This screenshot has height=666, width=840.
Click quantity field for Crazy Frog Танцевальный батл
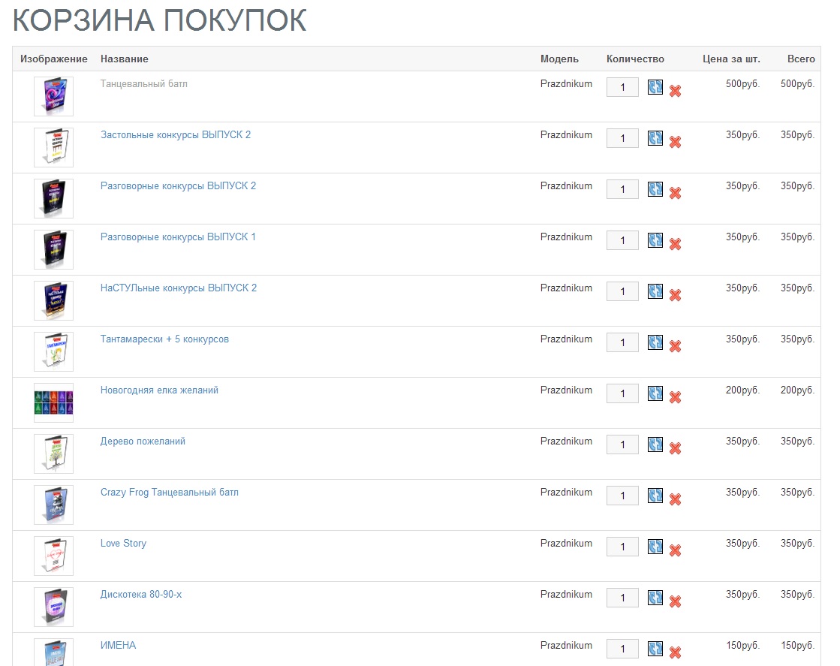point(622,496)
